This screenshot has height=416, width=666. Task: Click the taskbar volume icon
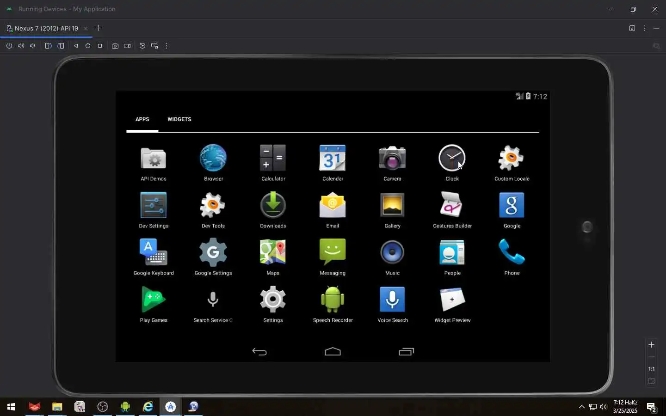pos(604,407)
